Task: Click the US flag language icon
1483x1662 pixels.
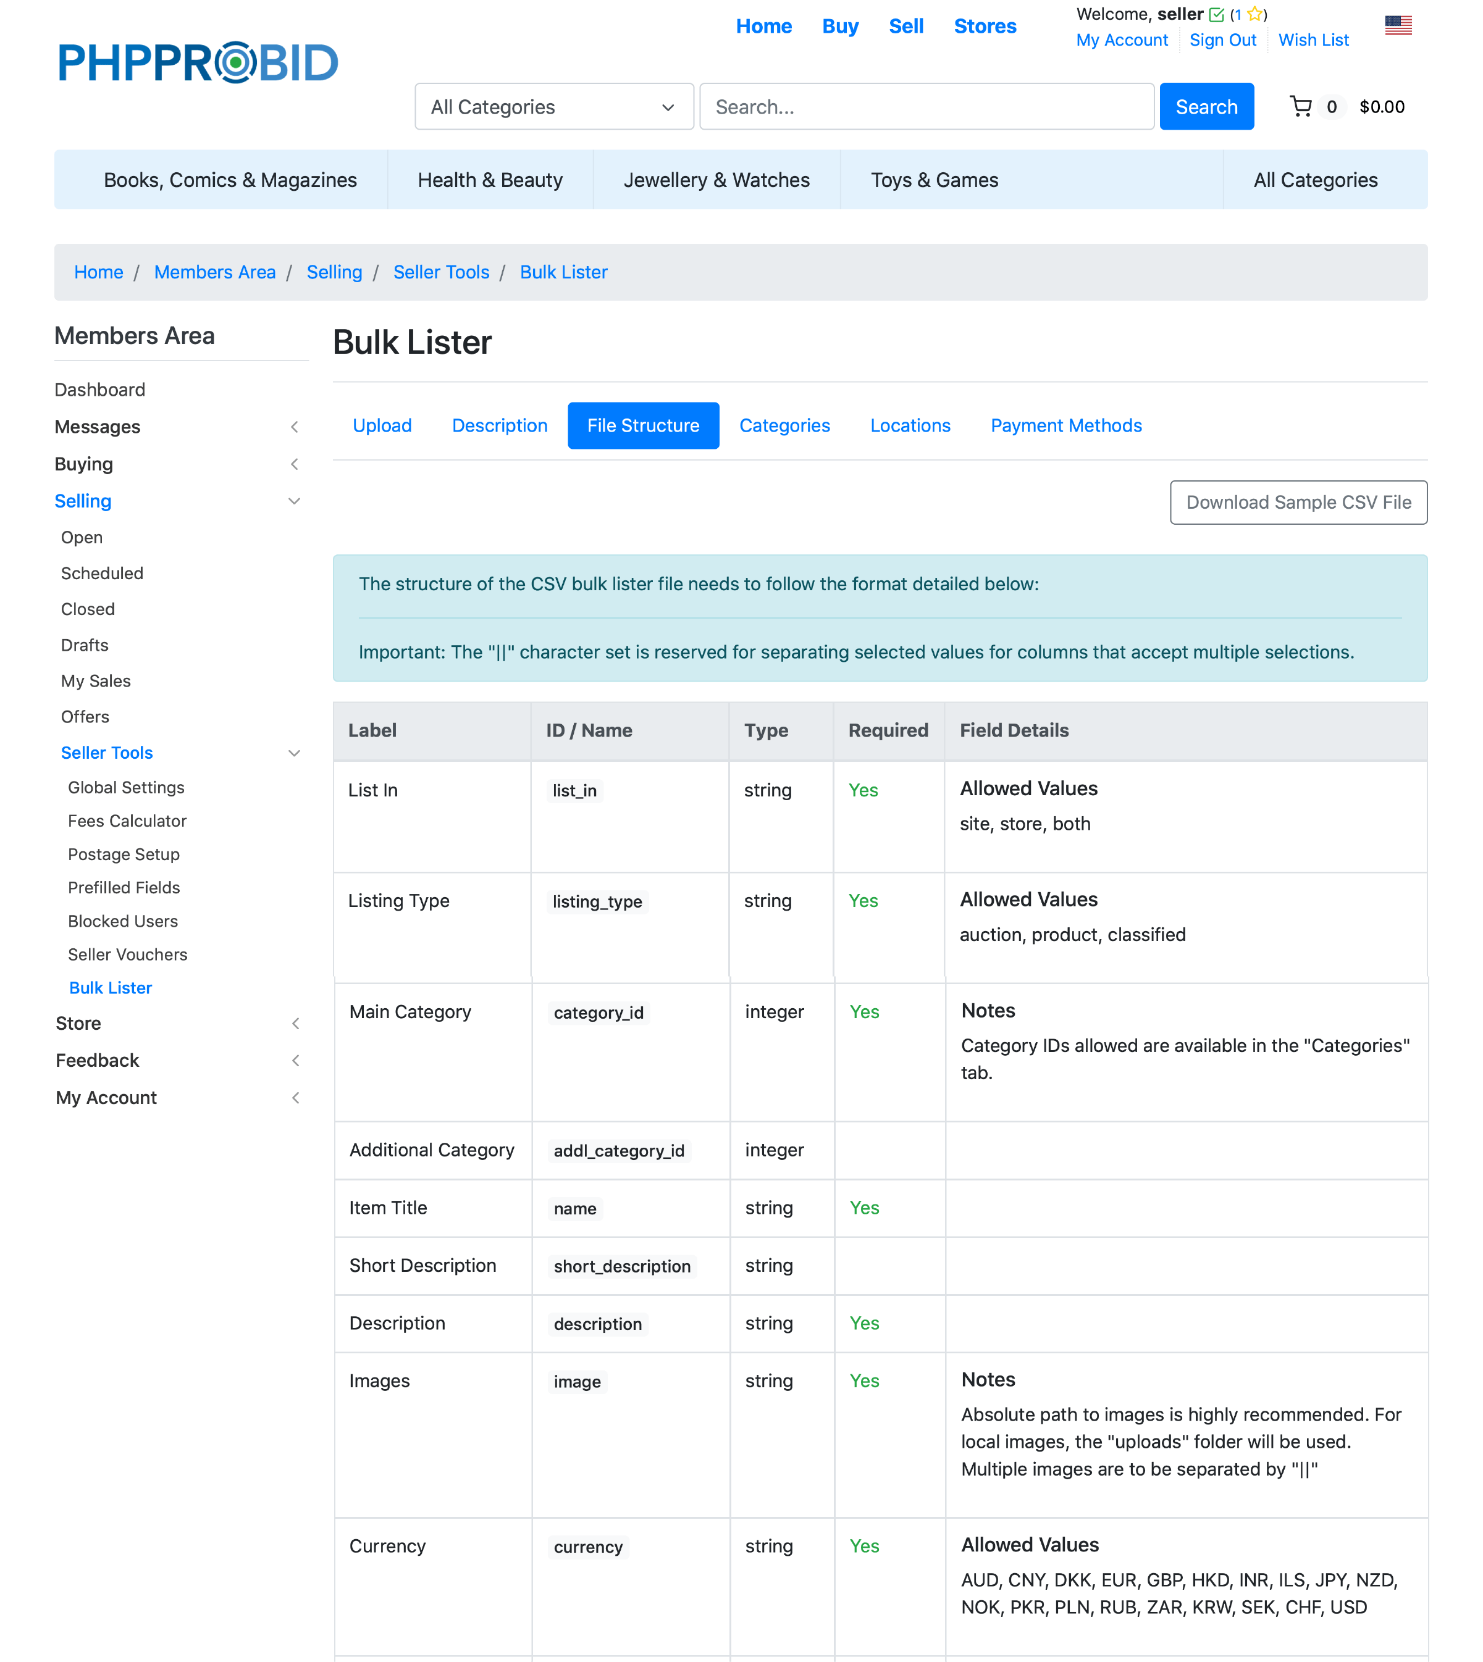Action: tap(1397, 26)
